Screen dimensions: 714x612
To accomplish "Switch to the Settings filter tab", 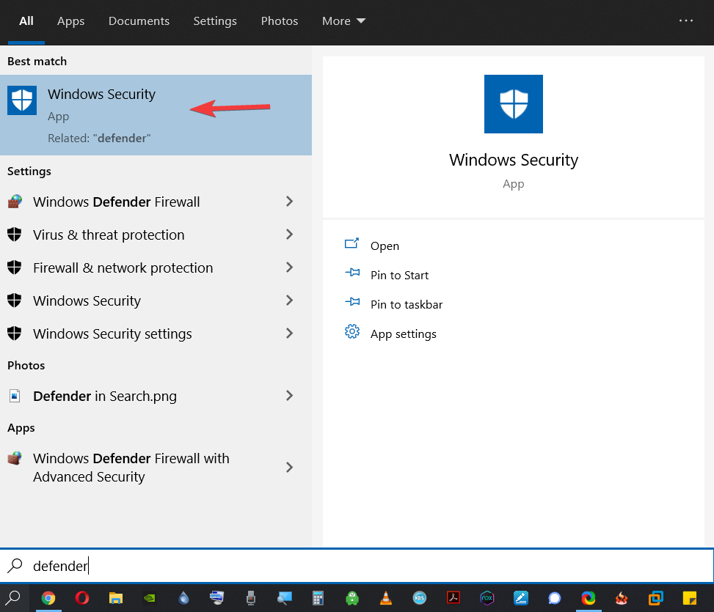I will 215,21.
